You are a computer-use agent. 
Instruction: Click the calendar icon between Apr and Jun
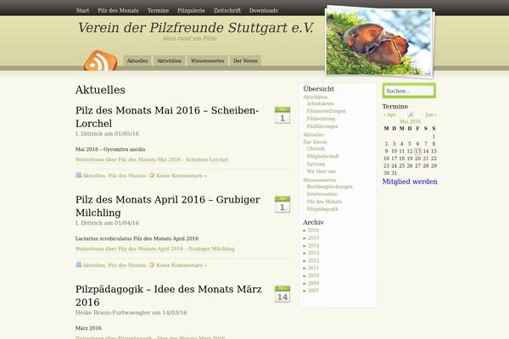pyautogui.click(x=411, y=114)
